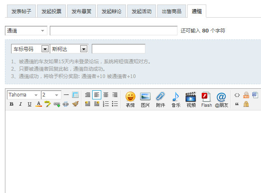
Task: Insert code block with angle brackets icon
Action: (237, 95)
